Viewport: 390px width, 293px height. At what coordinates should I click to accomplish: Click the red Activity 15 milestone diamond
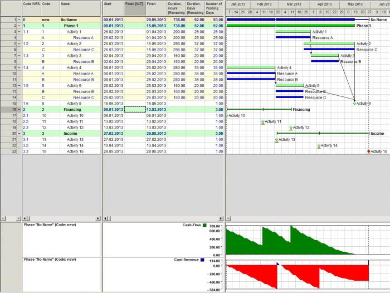[x=369, y=152]
